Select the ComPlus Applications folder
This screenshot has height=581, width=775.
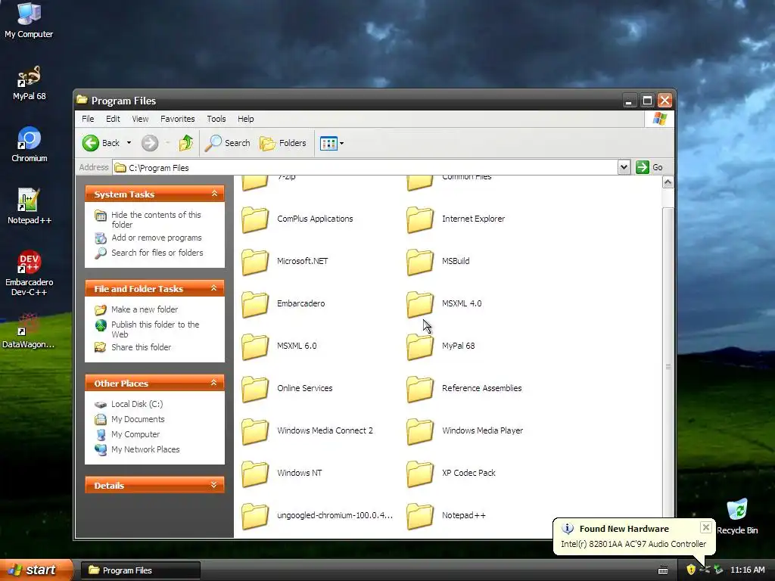297,219
